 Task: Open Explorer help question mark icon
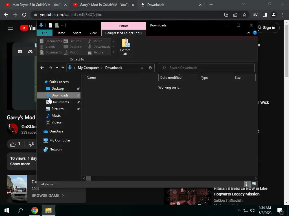point(255,33)
